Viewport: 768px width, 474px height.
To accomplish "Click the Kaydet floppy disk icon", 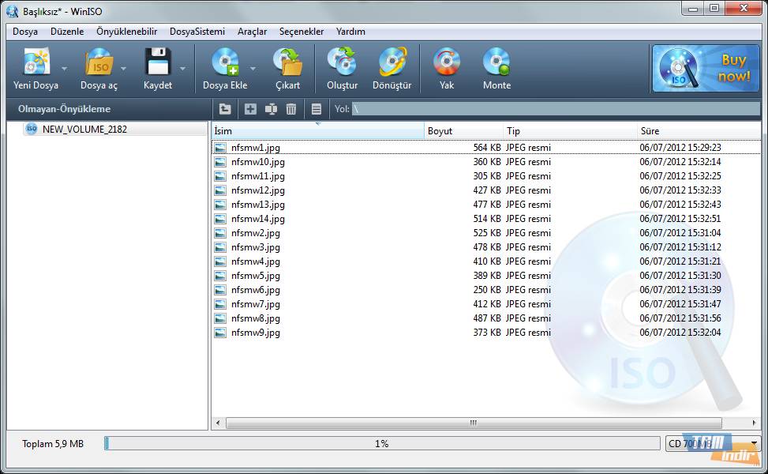I will coord(158,63).
